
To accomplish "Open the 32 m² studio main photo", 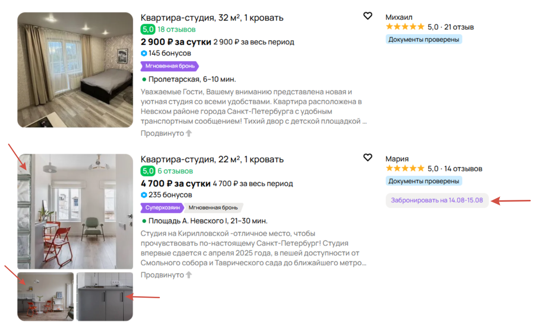I will (75, 70).
